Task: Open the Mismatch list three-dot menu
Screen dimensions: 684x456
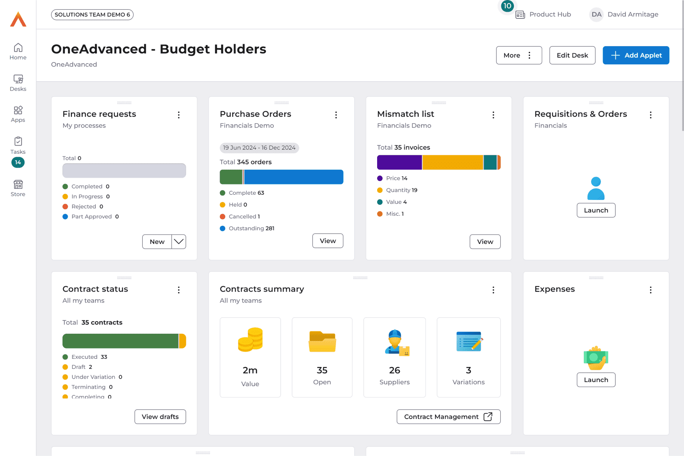Action: point(493,115)
